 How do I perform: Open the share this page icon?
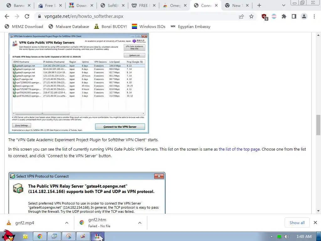pyautogui.click(x=241, y=16)
